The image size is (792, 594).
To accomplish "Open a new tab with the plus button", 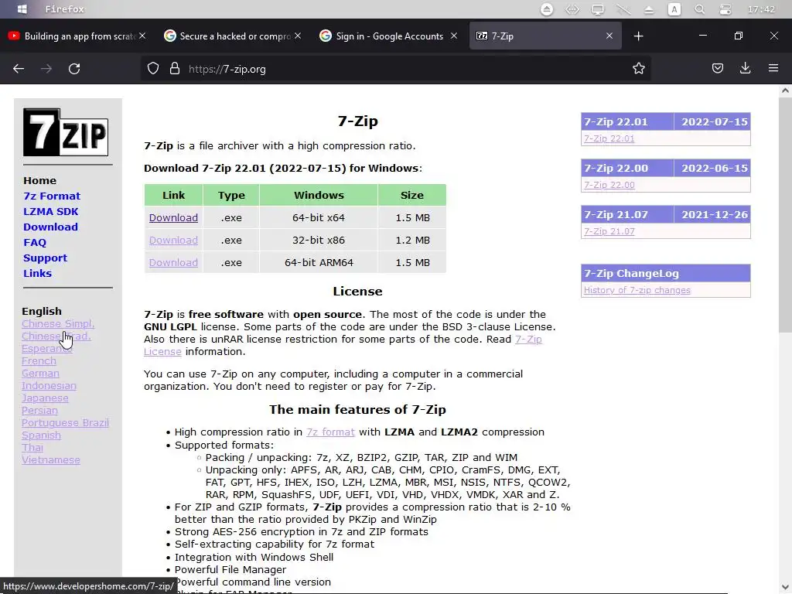I will point(638,36).
